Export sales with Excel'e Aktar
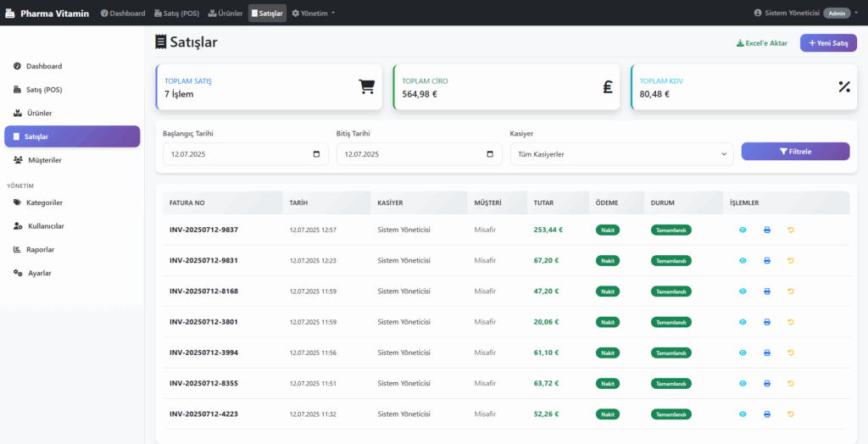The height and width of the screenshot is (444, 868). coord(762,43)
